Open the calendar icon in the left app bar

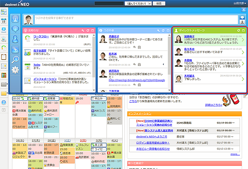tap(4, 21)
